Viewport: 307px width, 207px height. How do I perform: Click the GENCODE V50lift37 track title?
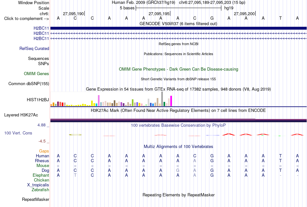point(178,24)
